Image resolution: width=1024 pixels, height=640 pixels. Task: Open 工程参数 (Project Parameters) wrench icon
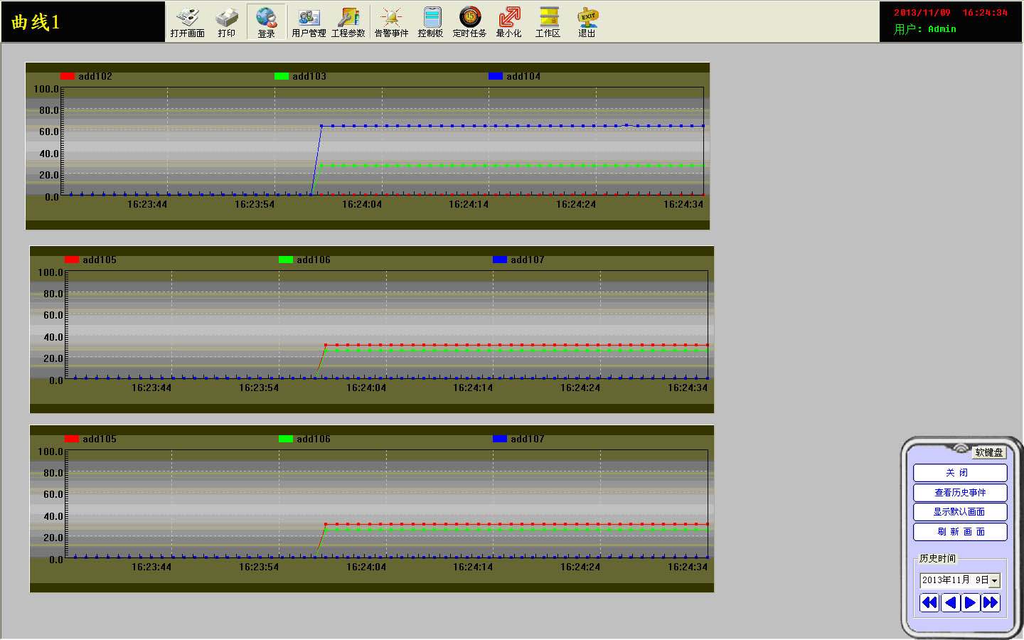coord(348,21)
